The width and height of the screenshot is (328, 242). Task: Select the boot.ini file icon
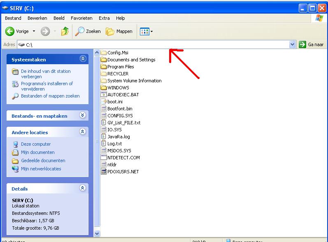tap(104, 101)
